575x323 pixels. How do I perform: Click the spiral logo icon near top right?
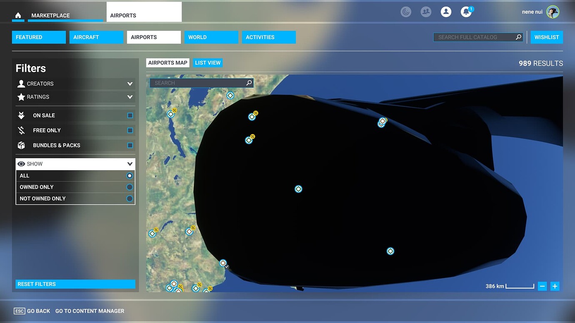coord(406,12)
